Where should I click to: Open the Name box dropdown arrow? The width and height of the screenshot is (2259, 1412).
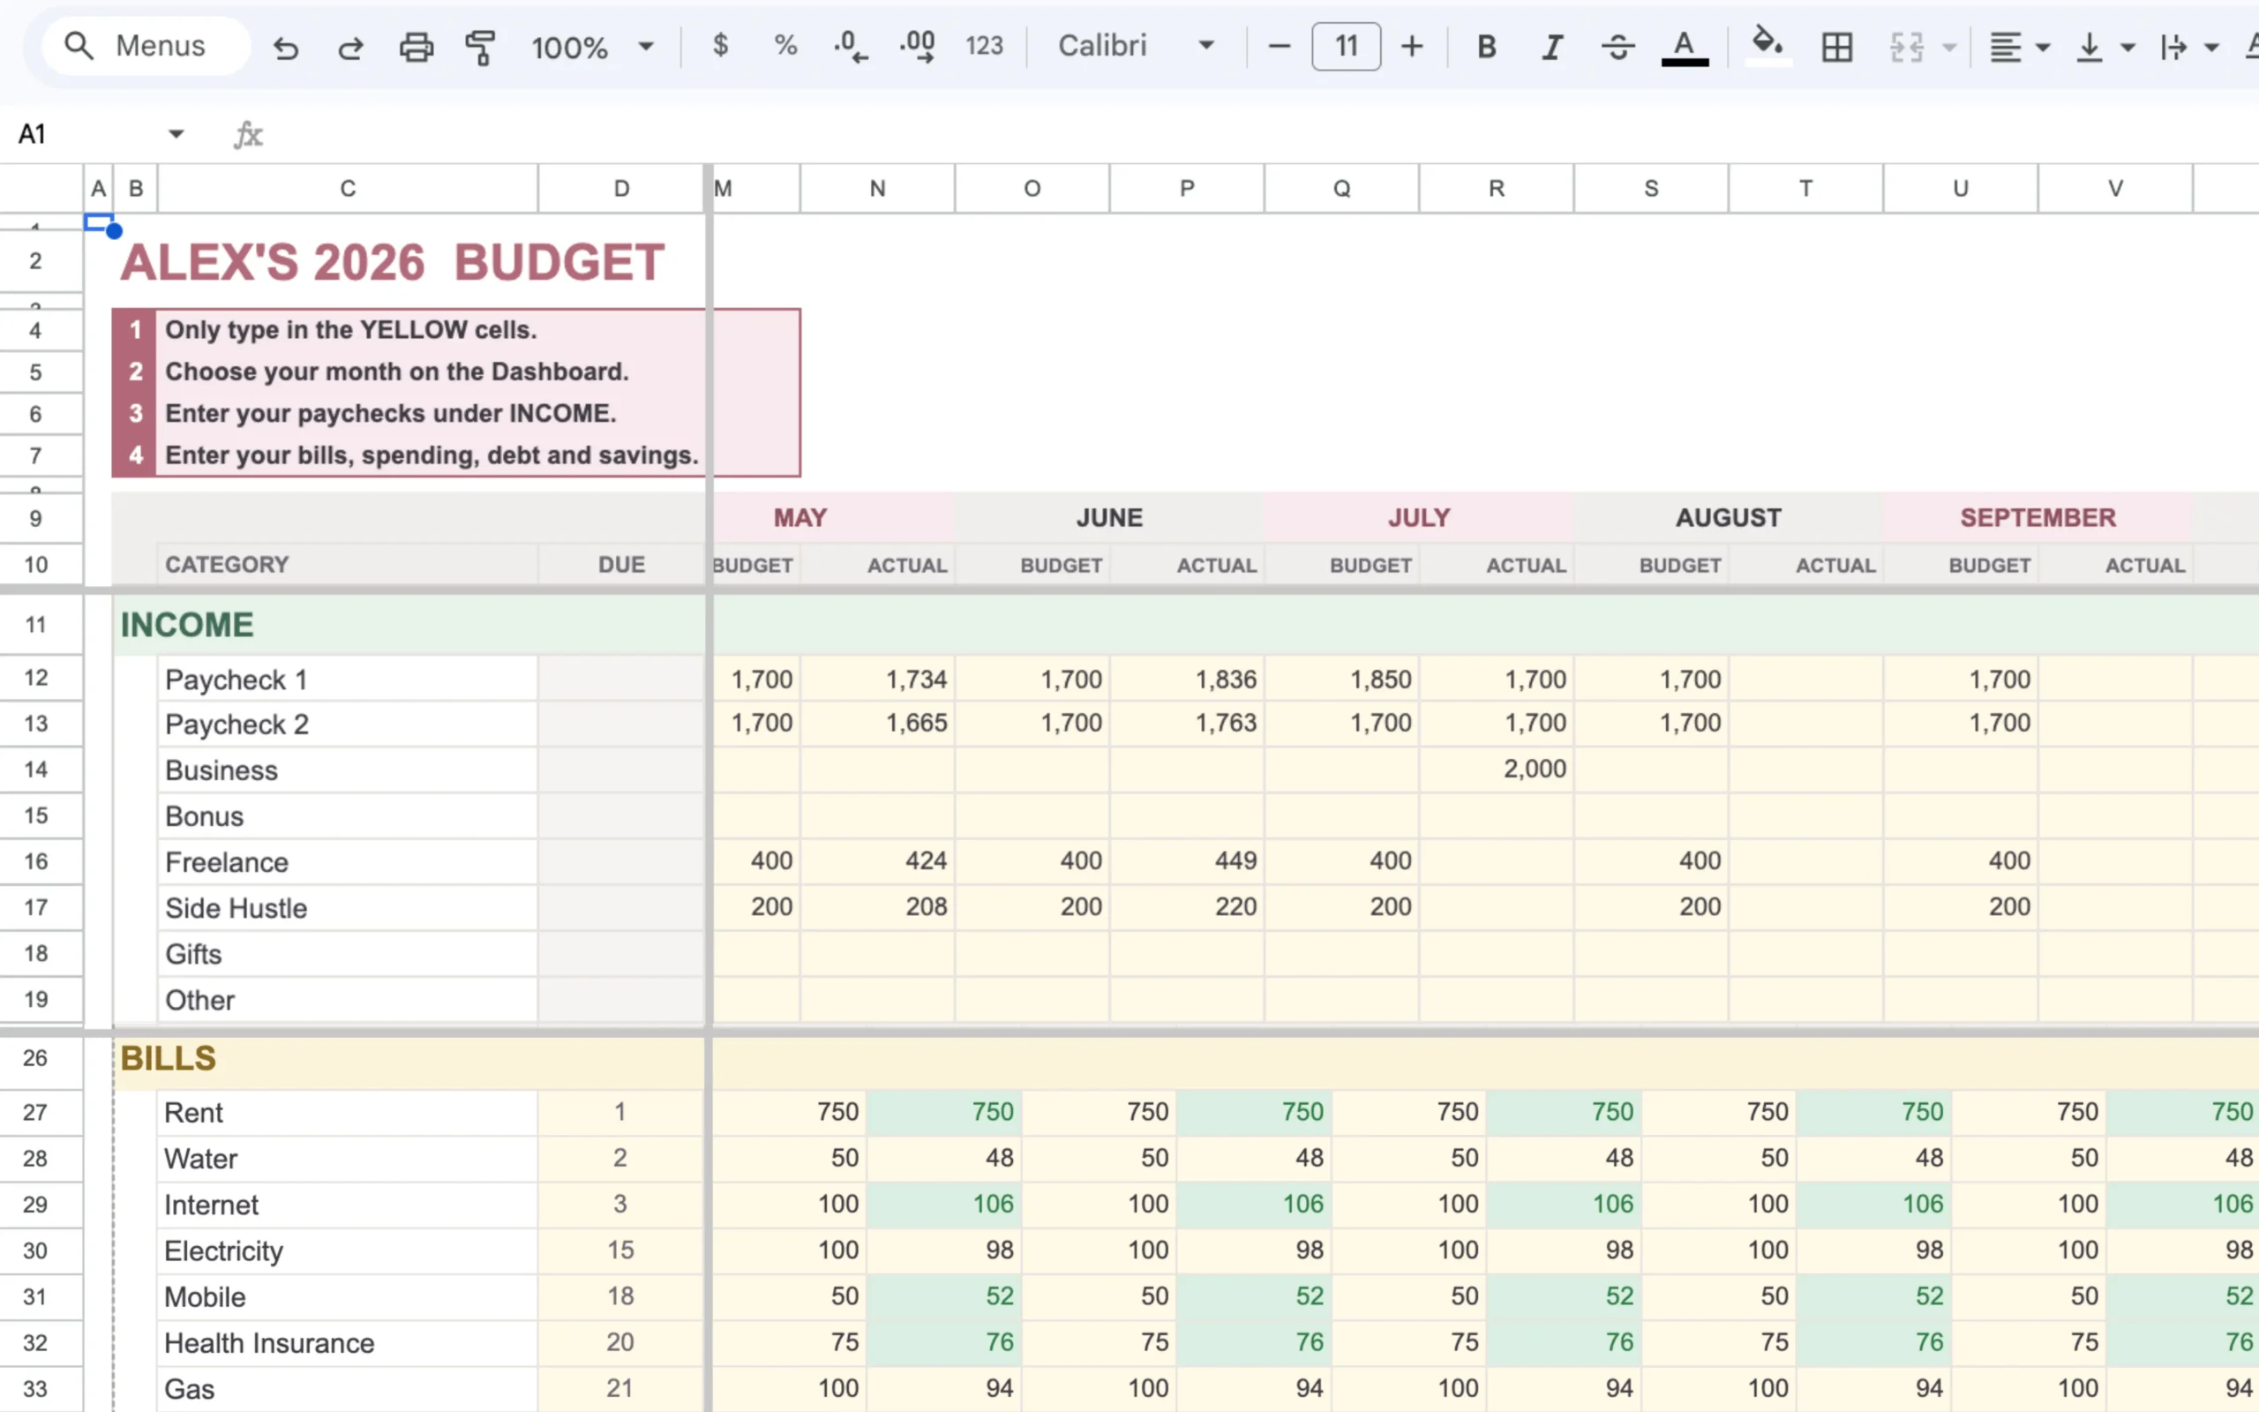click(176, 133)
